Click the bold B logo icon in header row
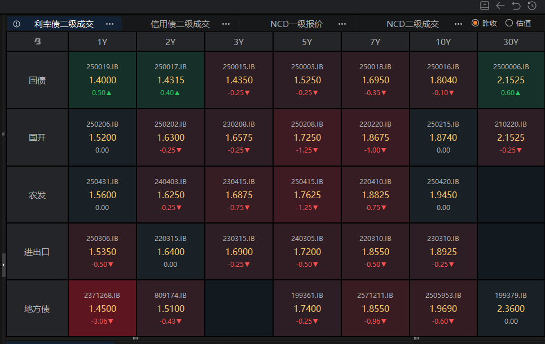The height and width of the screenshot is (344, 545). point(37,42)
